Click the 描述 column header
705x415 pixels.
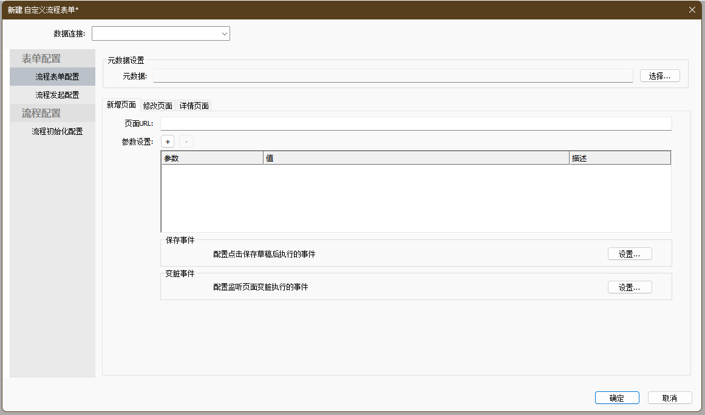tap(619, 158)
